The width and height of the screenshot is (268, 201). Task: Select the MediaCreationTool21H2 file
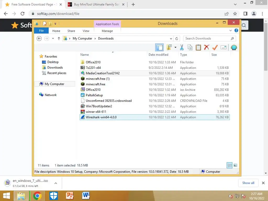[154, 73]
